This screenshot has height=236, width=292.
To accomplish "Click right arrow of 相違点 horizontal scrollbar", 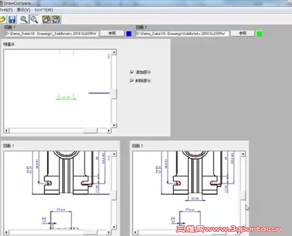I will (109, 130).
